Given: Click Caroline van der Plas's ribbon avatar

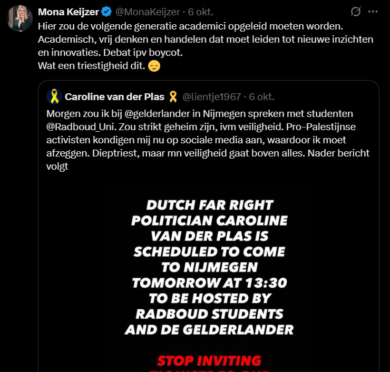Looking at the screenshot, I should [x=54, y=96].
